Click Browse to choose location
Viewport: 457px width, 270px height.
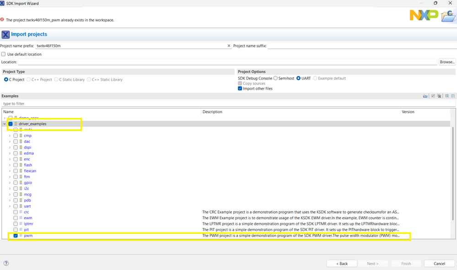click(447, 62)
